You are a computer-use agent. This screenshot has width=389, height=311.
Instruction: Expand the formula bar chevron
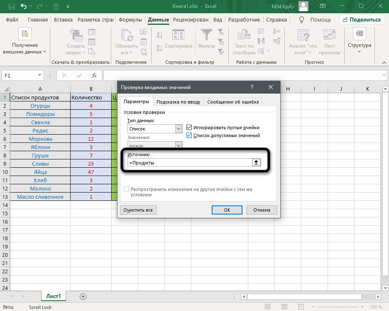pos(384,75)
